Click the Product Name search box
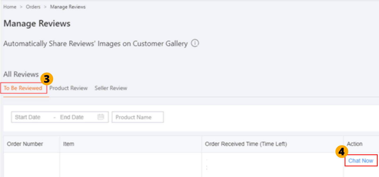The width and height of the screenshot is (379, 177). 137,117
